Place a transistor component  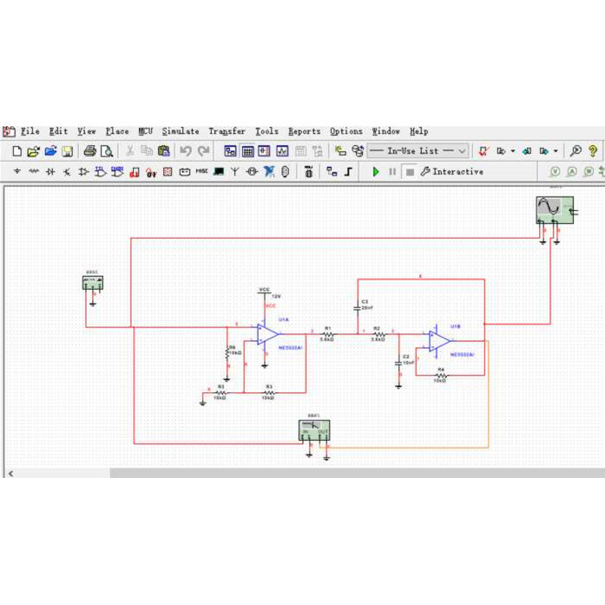coord(67,172)
